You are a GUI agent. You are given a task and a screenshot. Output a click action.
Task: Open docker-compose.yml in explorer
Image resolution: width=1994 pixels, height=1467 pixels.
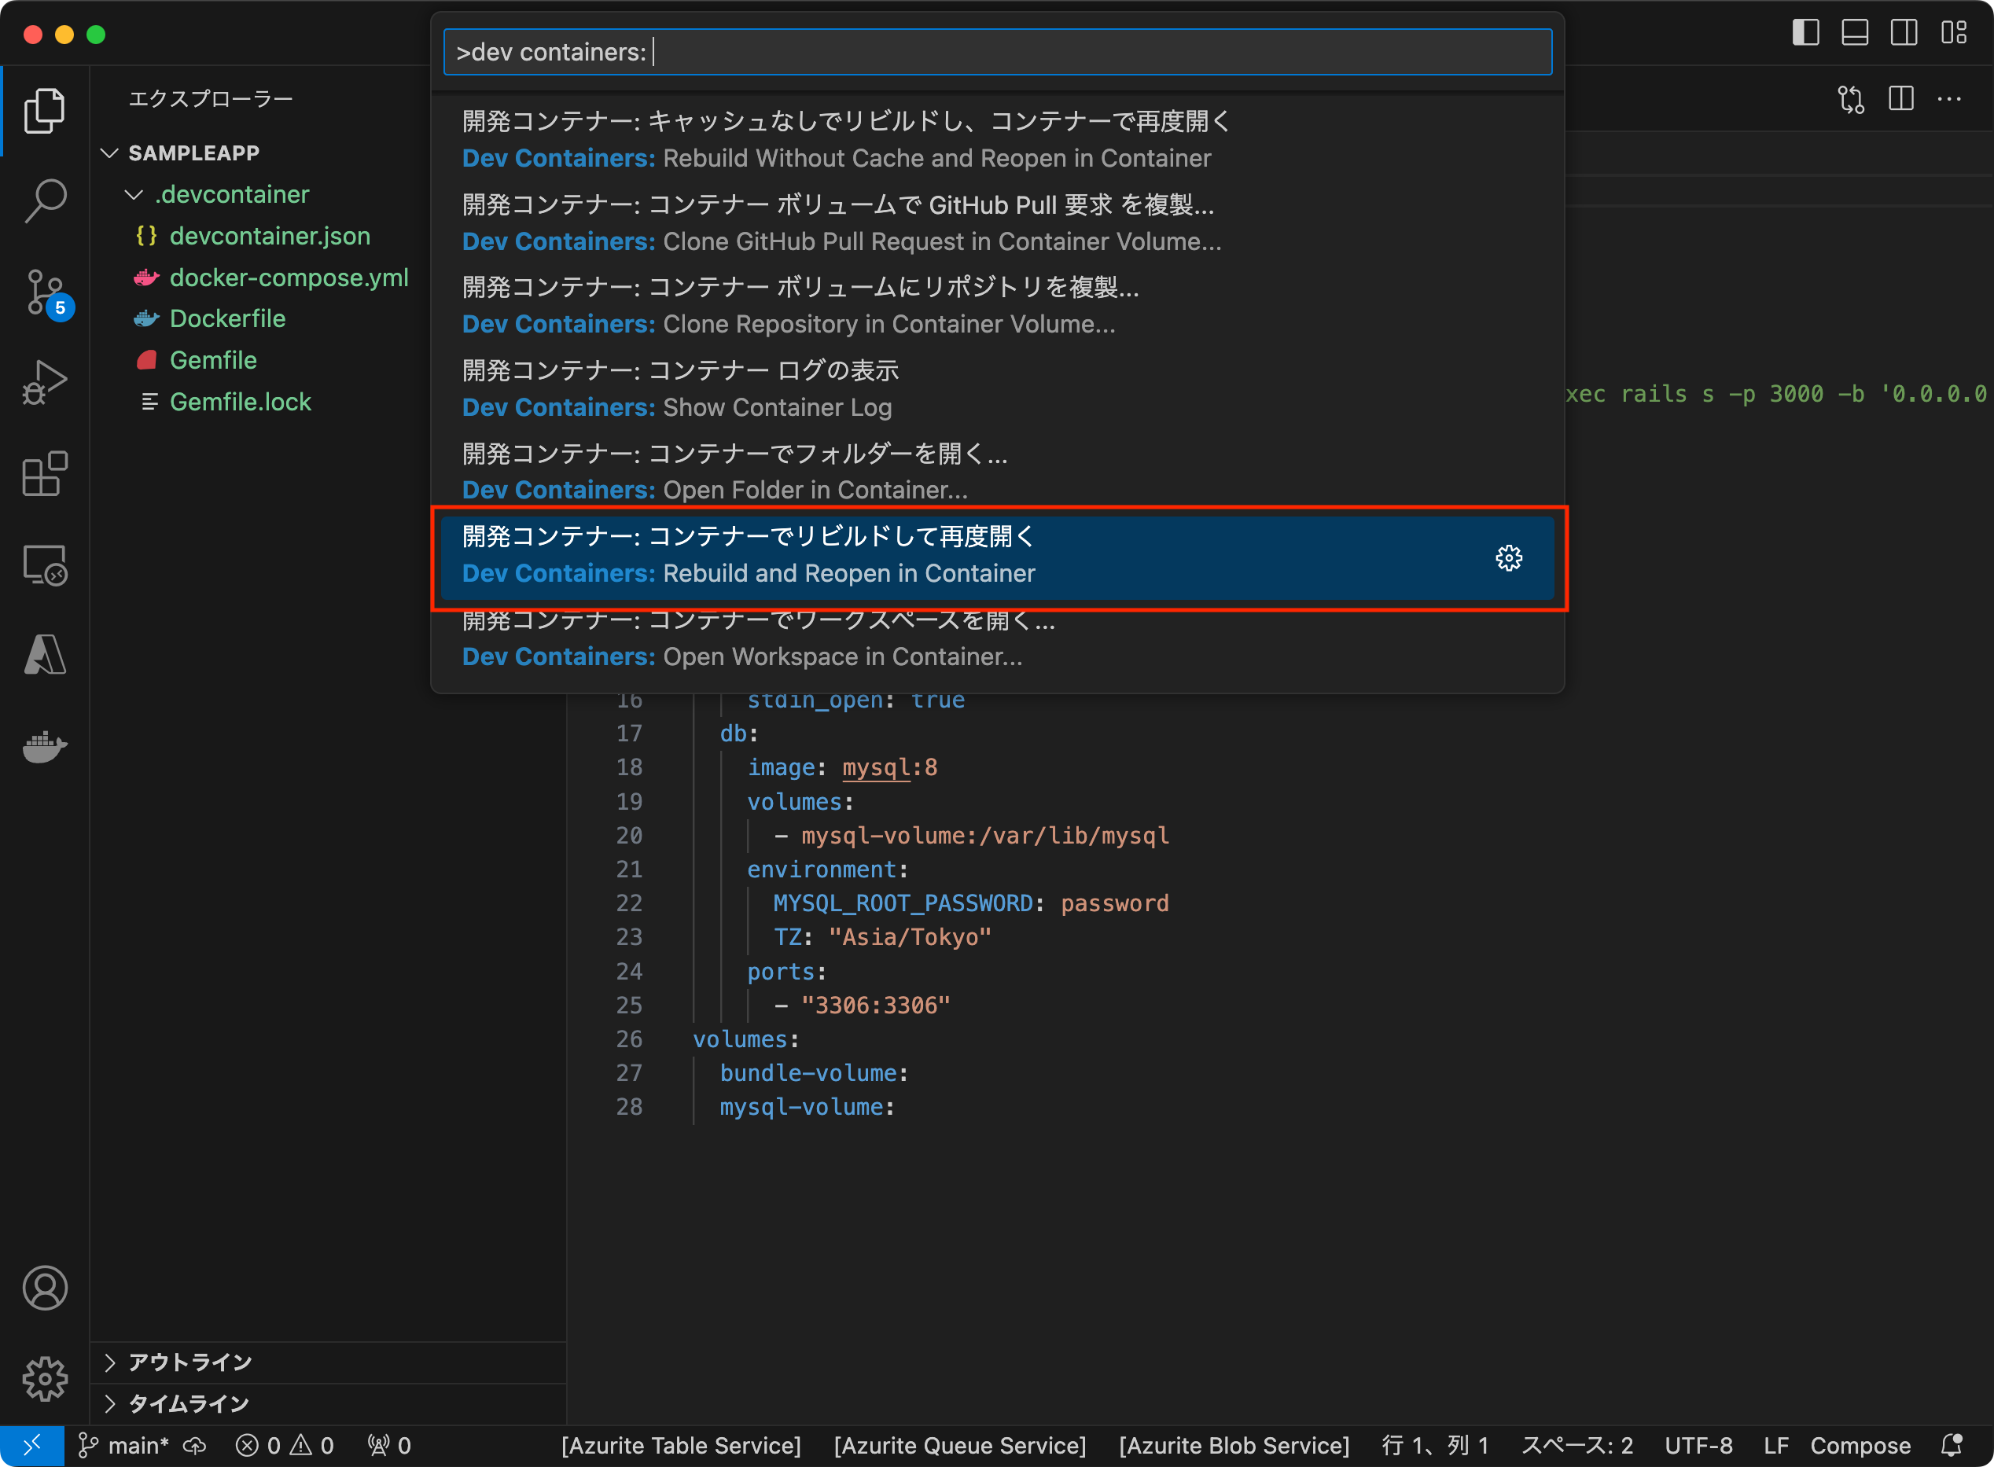pos(288,278)
